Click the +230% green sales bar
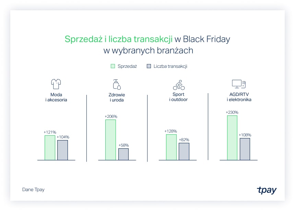Viewport: 295px width, 211px height. [232, 138]
